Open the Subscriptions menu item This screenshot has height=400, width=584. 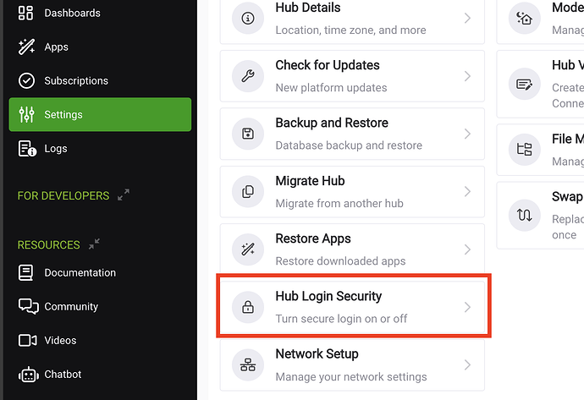pos(76,81)
